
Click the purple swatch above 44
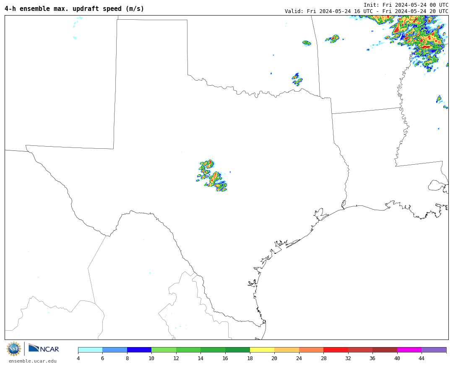pyautogui.click(x=434, y=350)
